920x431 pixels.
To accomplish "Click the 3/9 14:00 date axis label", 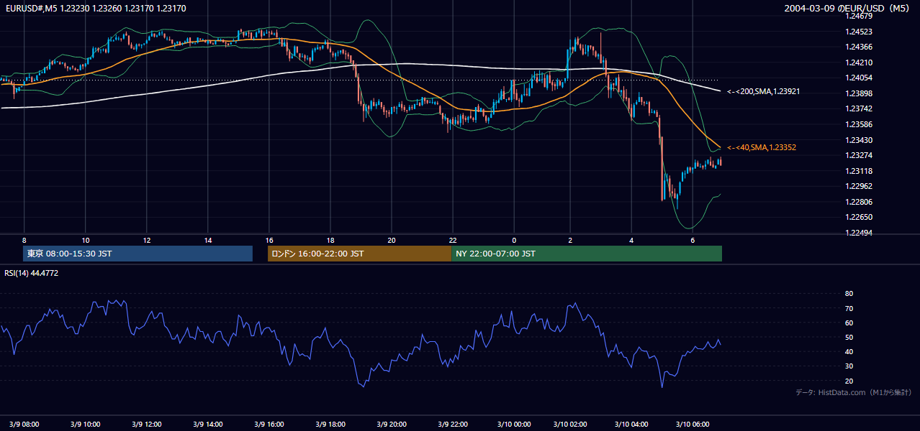I will pos(208,424).
